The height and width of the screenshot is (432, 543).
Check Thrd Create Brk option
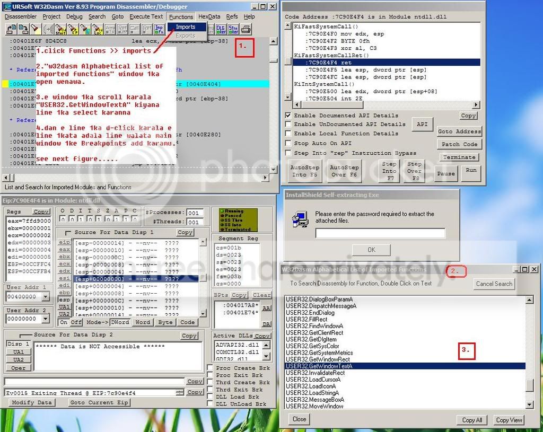tap(210, 382)
